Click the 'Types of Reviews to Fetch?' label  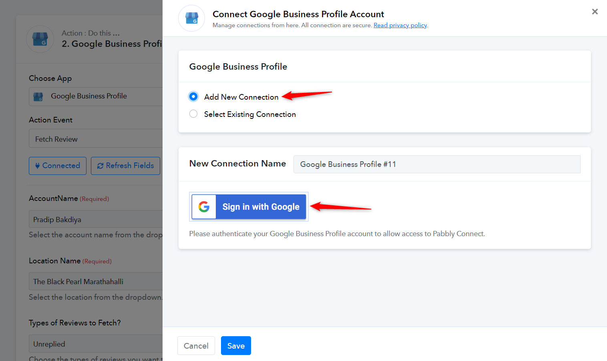75,323
